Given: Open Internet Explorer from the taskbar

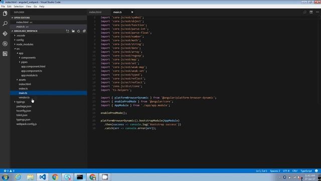Looking at the screenshot, I should point(18,177).
